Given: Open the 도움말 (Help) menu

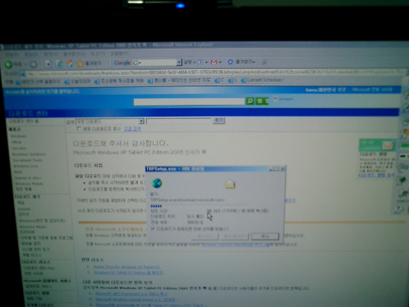Looking at the screenshot, I should pyautogui.click(x=119, y=54).
